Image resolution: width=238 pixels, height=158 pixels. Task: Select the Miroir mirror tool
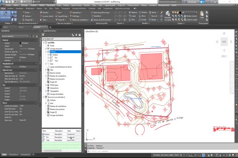142,16
